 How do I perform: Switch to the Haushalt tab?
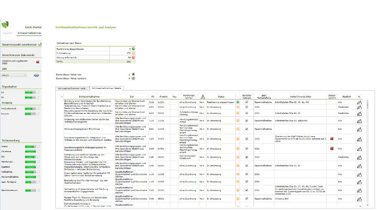coord(7,33)
